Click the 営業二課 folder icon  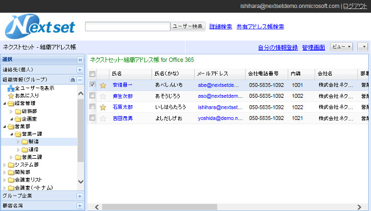click(18, 157)
